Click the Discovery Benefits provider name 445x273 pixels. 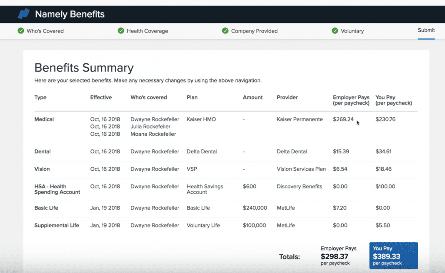299,186
